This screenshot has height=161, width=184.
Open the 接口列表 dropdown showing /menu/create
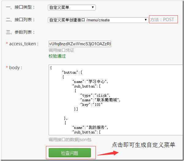tap(98, 20)
